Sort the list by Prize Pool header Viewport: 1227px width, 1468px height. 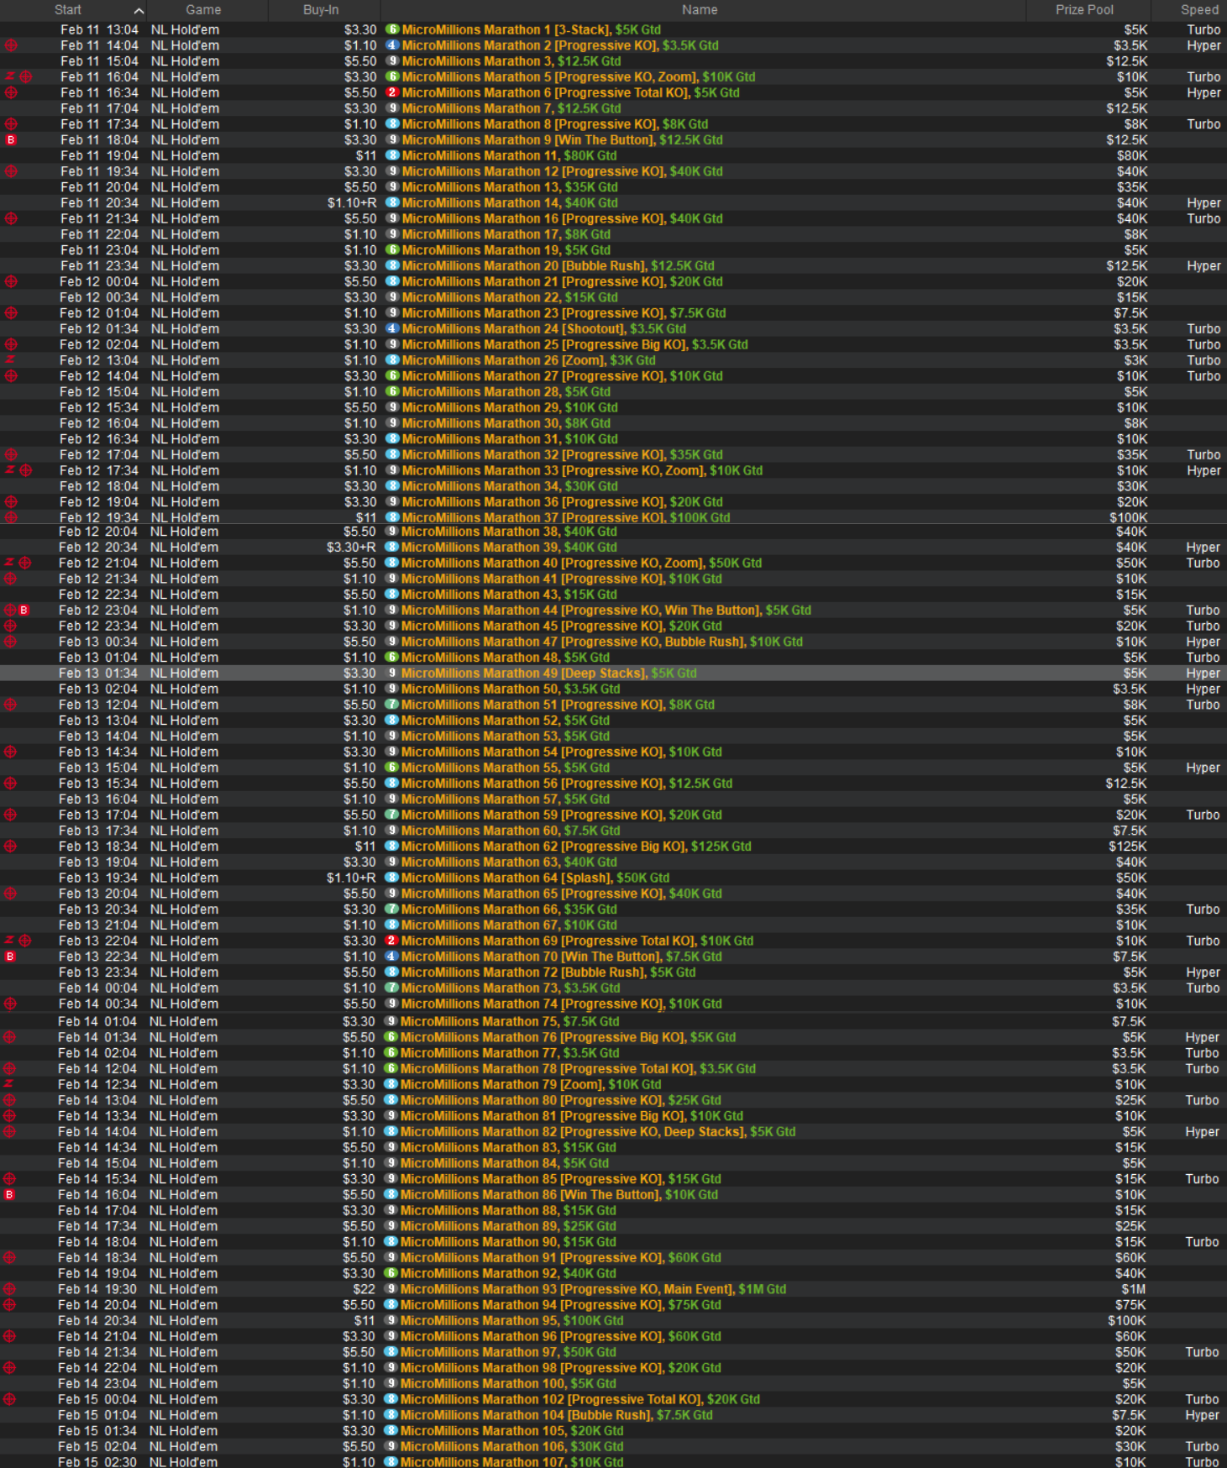[1083, 10]
